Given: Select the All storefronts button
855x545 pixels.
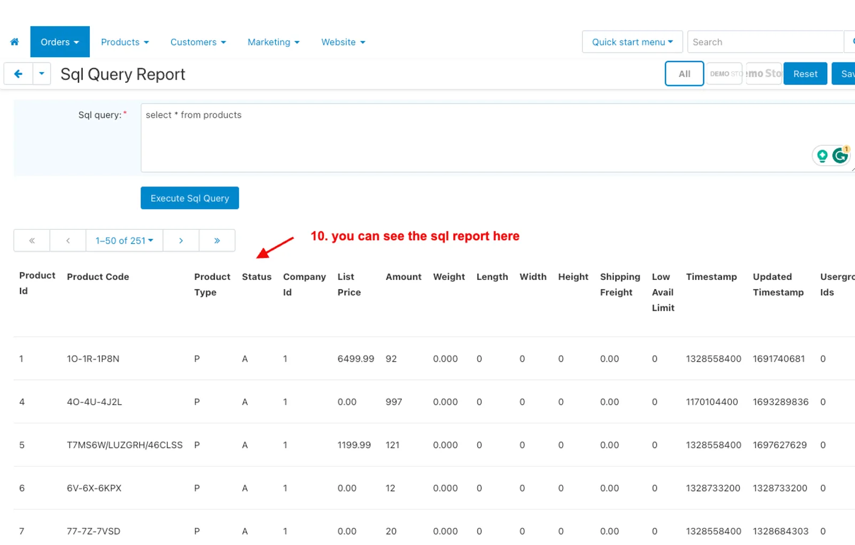Looking at the screenshot, I should (x=685, y=74).
